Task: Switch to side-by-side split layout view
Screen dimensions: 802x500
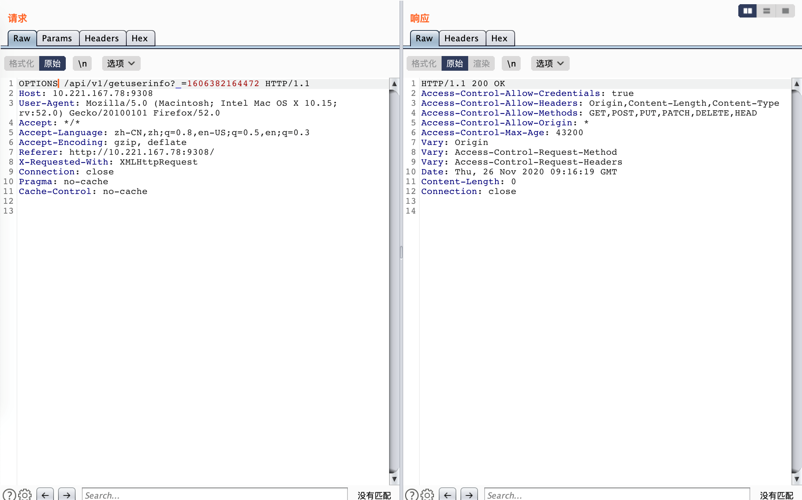Action: pos(747,11)
